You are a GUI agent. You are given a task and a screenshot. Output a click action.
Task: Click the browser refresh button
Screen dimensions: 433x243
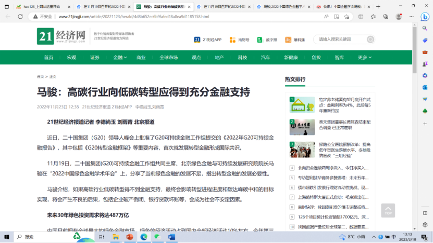pos(20,16)
